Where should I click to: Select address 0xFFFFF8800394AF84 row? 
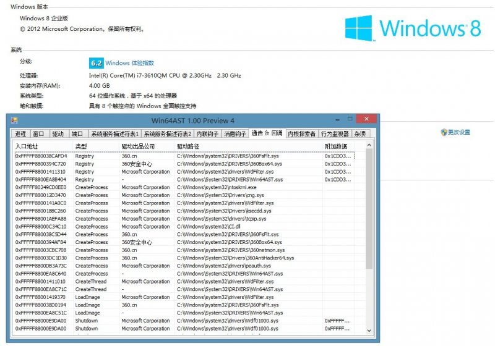184,242
